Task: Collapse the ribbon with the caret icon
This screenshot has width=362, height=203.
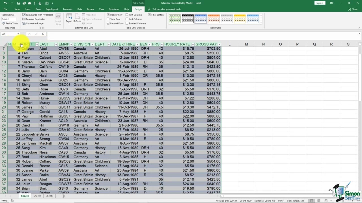Action: [x=359, y=28]
